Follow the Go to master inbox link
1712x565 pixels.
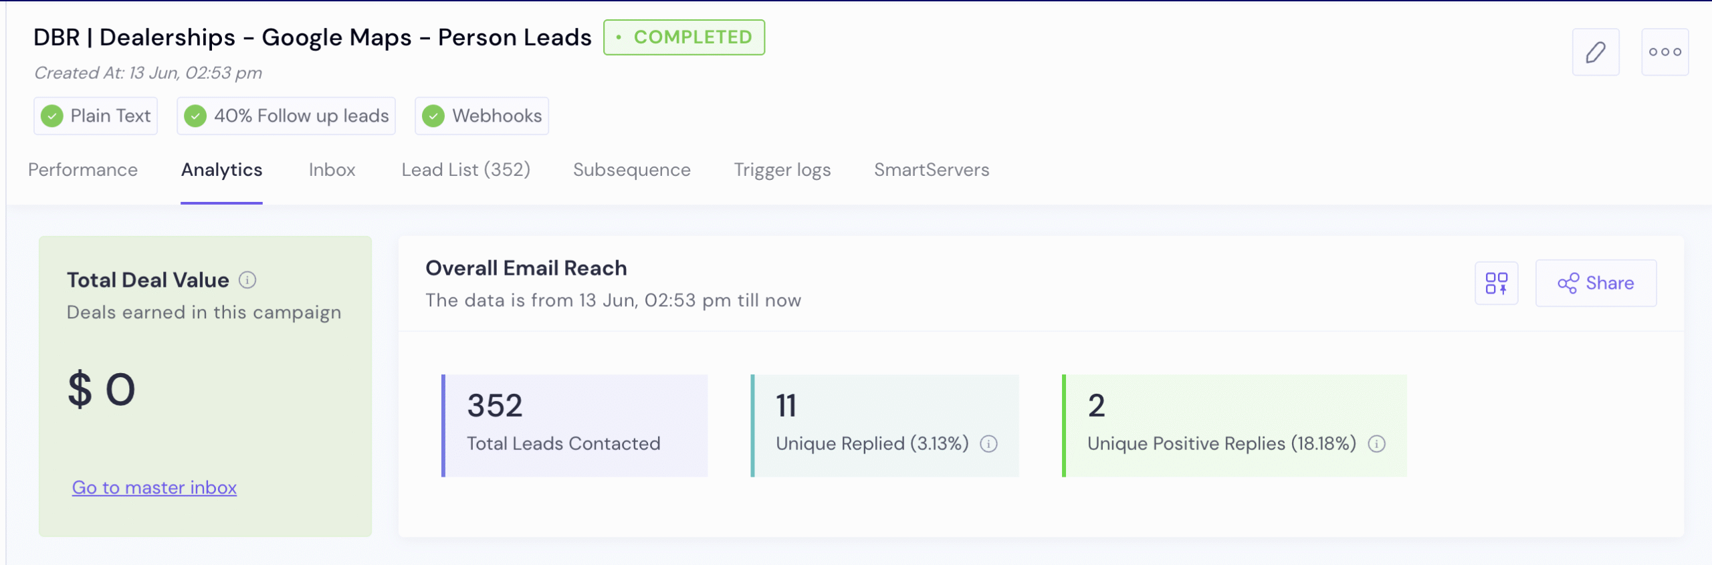tap(154, 487)
